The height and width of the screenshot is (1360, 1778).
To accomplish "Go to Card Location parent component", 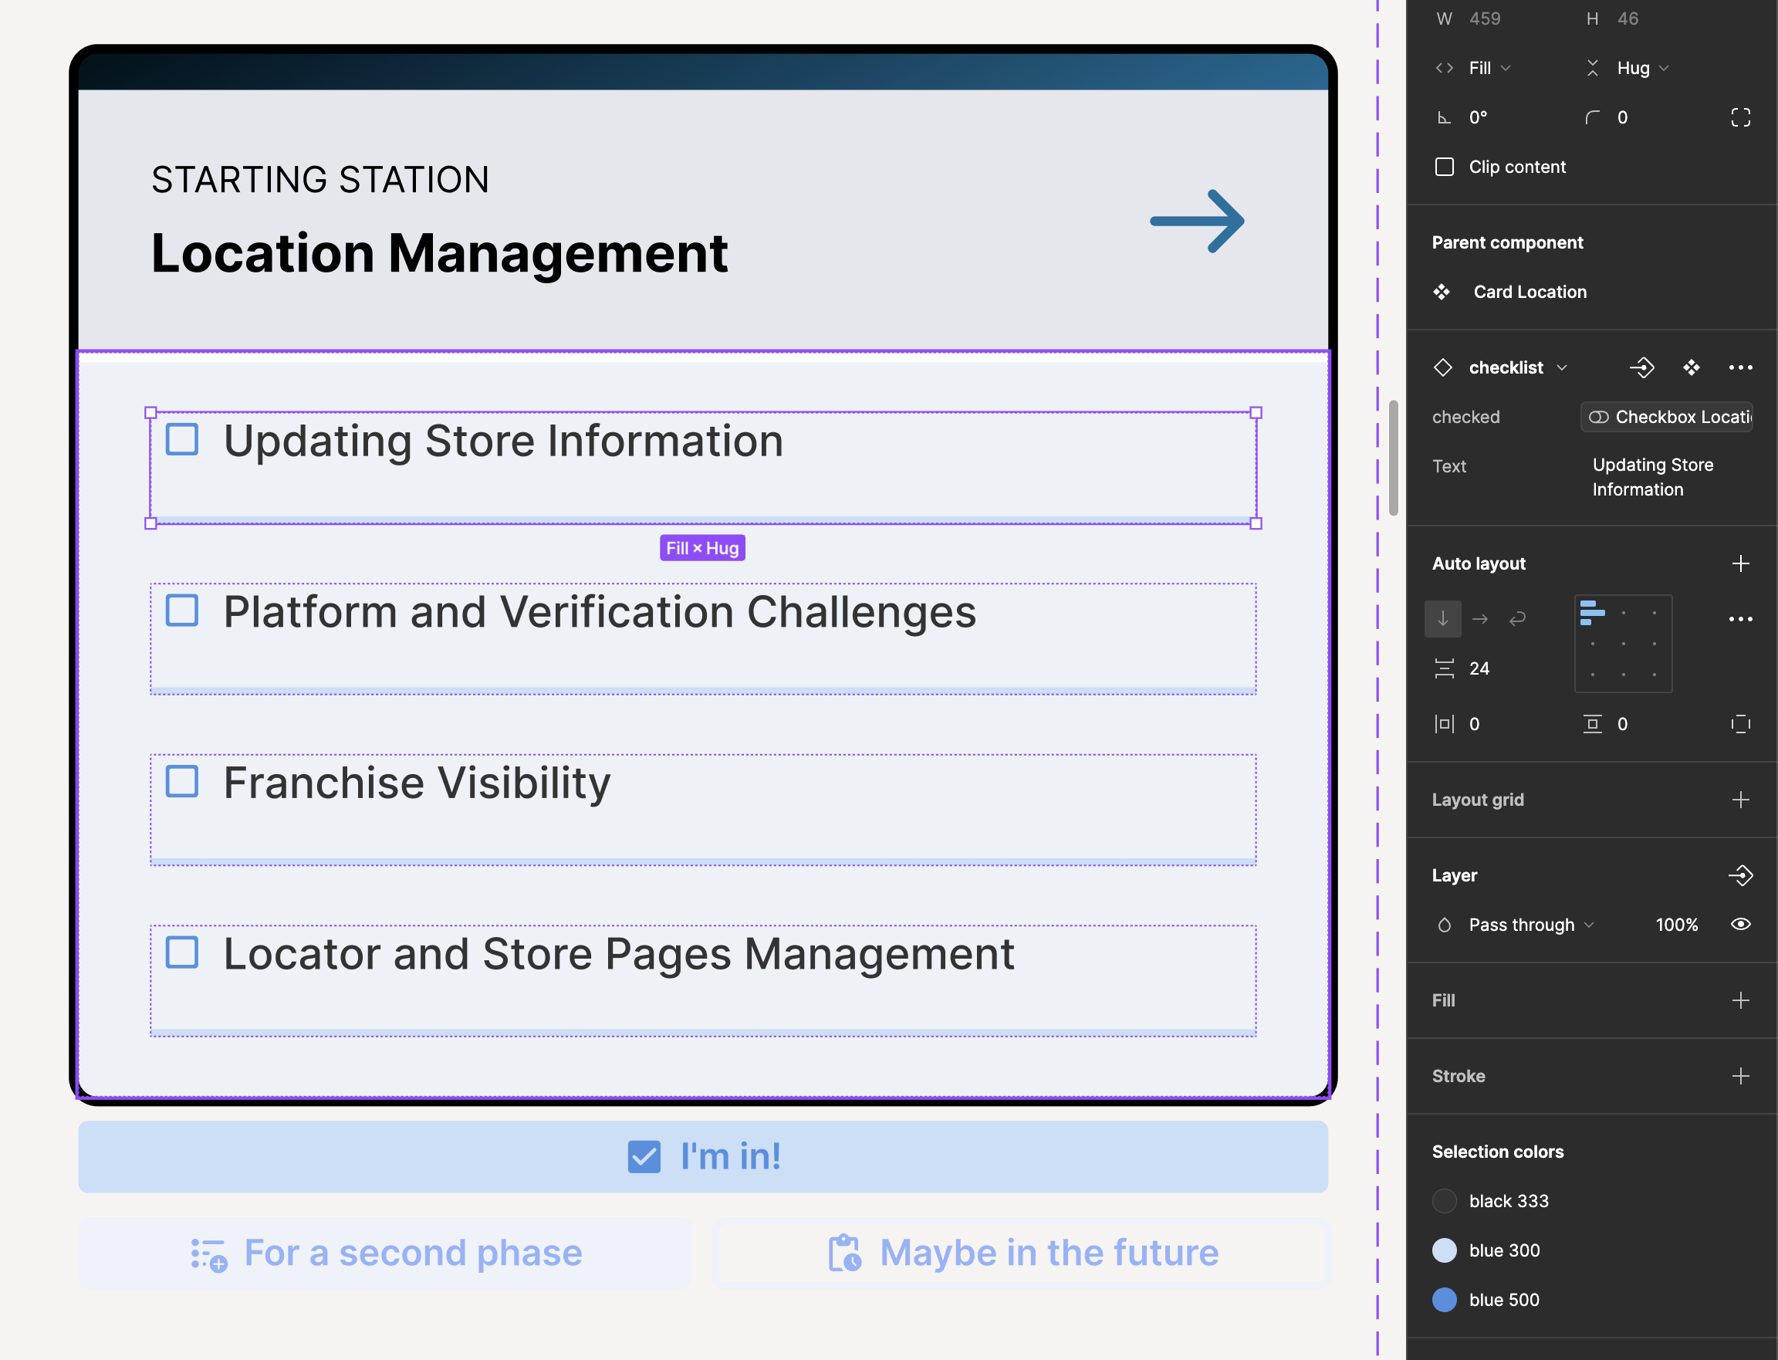I will (1530, 292).
